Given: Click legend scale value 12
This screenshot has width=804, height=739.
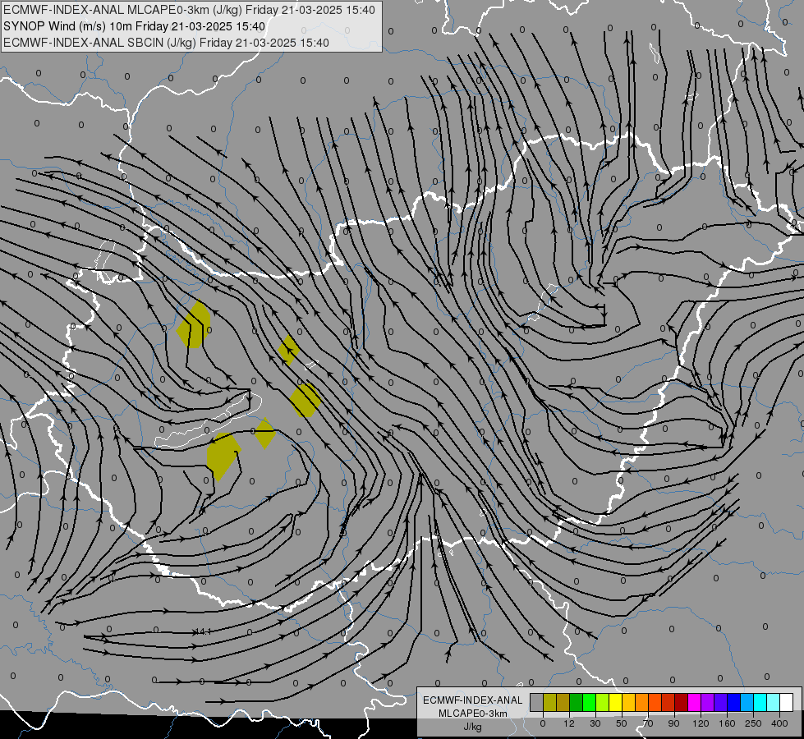Looking at the screenshot, I should click(x=569, y=723).
